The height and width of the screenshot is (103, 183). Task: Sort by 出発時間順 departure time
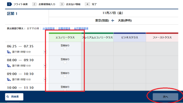pyautogui.click(x=49, y=29)
